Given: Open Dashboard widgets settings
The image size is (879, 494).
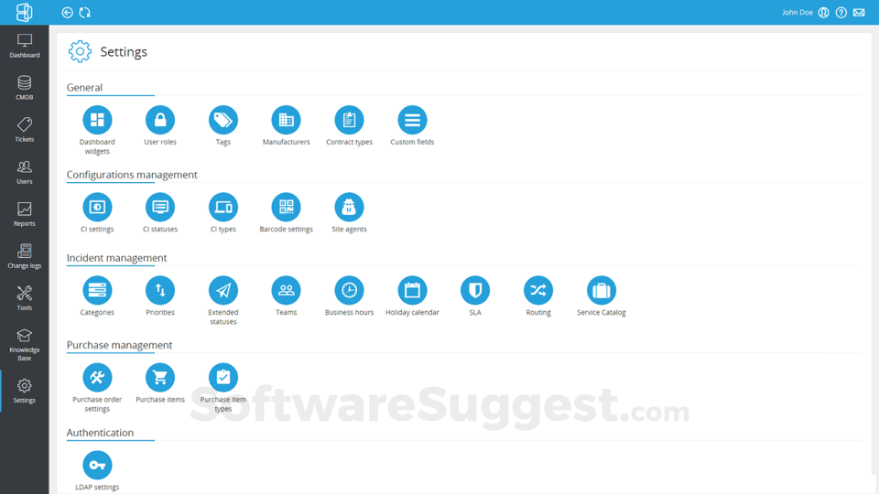Looking at the screenshot, I should tap(97, 121).
